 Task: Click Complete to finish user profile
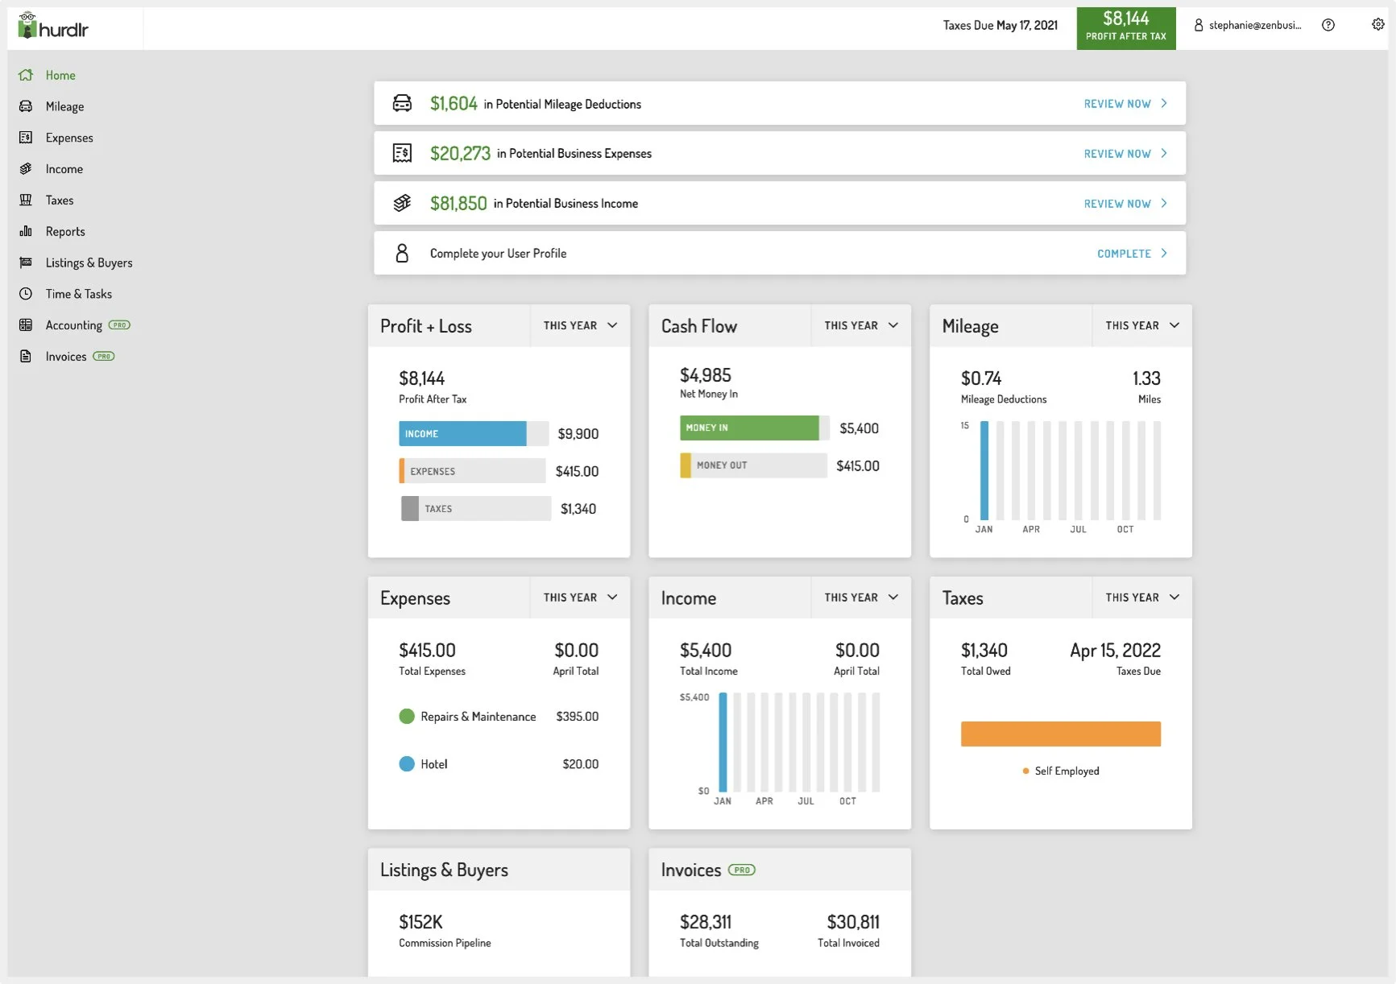point(1124,254)
